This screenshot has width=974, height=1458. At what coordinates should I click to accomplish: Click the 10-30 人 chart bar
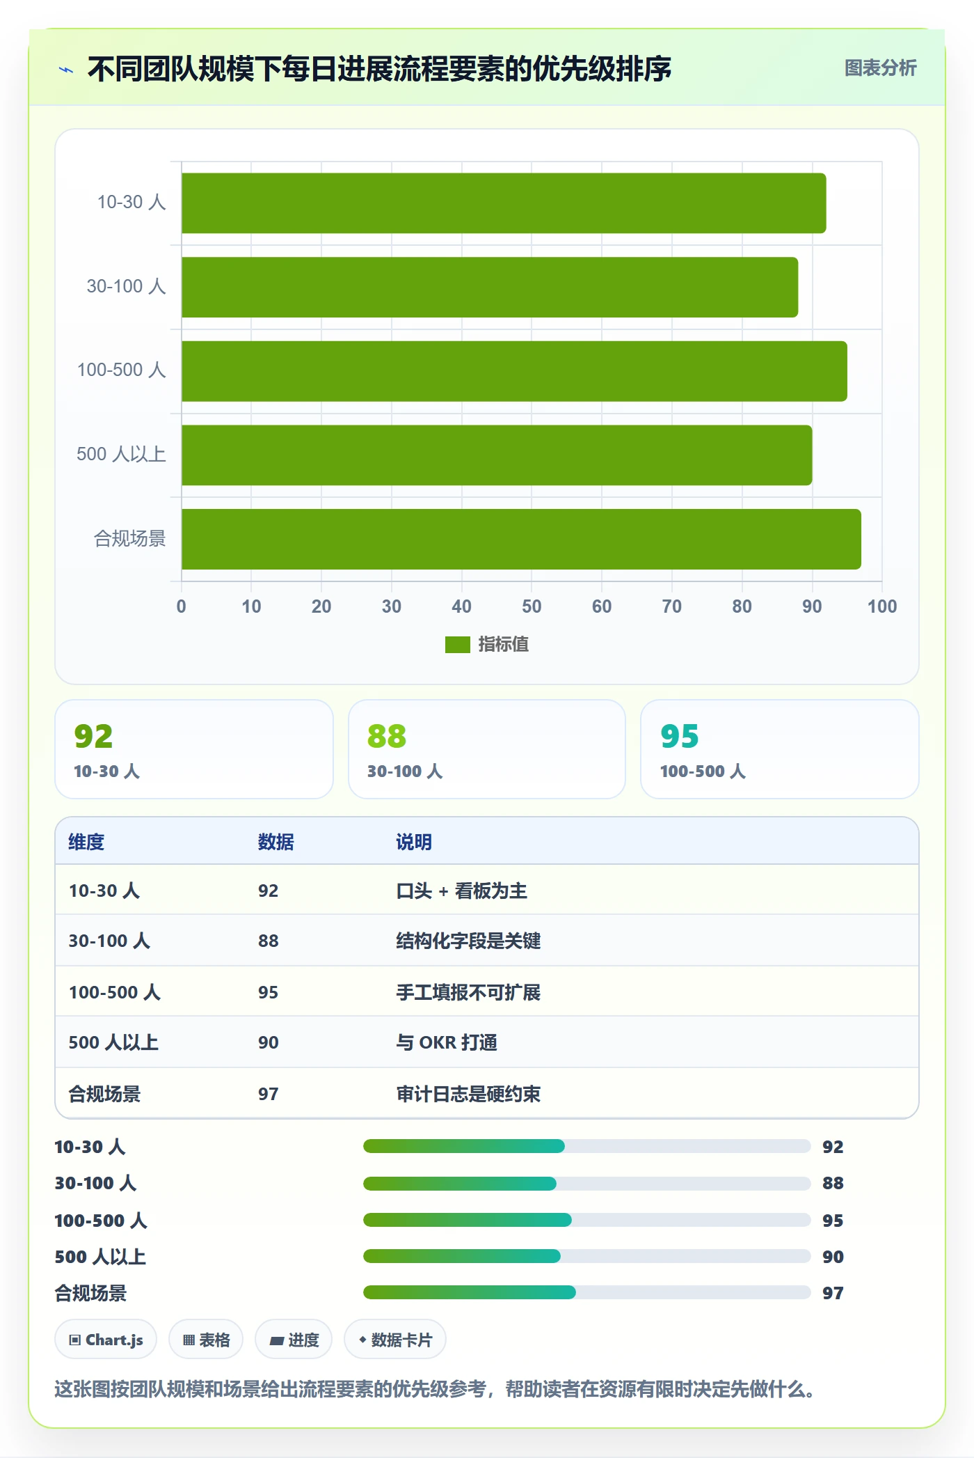pos(504,203)
